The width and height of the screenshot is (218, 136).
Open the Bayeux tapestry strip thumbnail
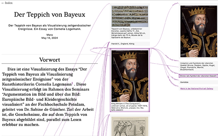[x=130, y=16]
